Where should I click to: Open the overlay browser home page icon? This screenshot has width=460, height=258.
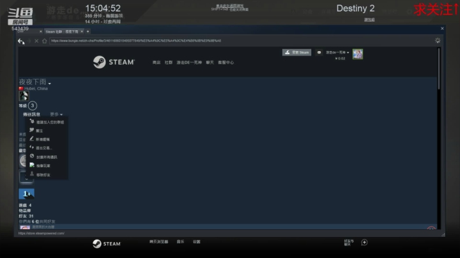pos(45,41)
